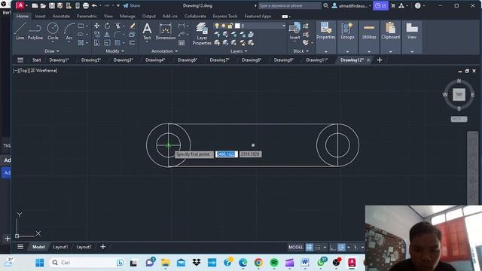Select the Ellipse tool
This screenshot has height=271, width=482.
81,35
